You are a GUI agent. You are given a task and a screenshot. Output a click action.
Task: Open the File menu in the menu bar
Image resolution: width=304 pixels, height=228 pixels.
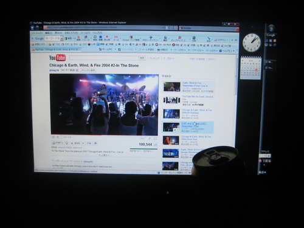[x=36, y=33]
